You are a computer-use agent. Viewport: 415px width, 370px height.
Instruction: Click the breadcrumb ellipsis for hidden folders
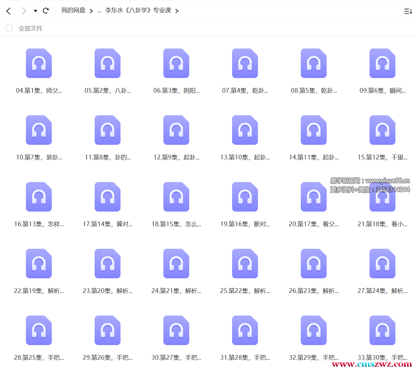pyautogui.click(x=99, y=11)
